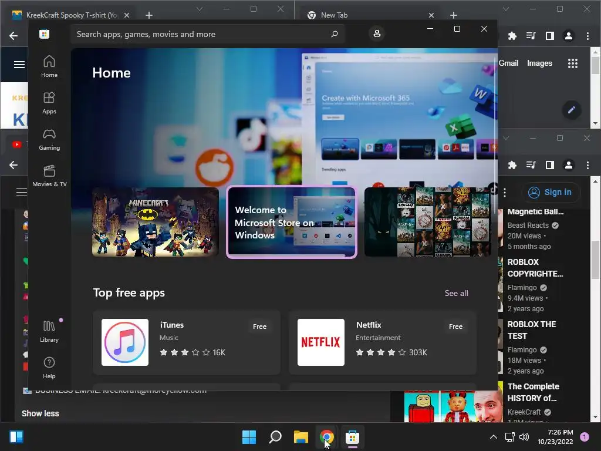The height and width of the screenshot is (451, 601).
Task: Open Google Chrome from taskbar
Action: [x=326, y=437]
